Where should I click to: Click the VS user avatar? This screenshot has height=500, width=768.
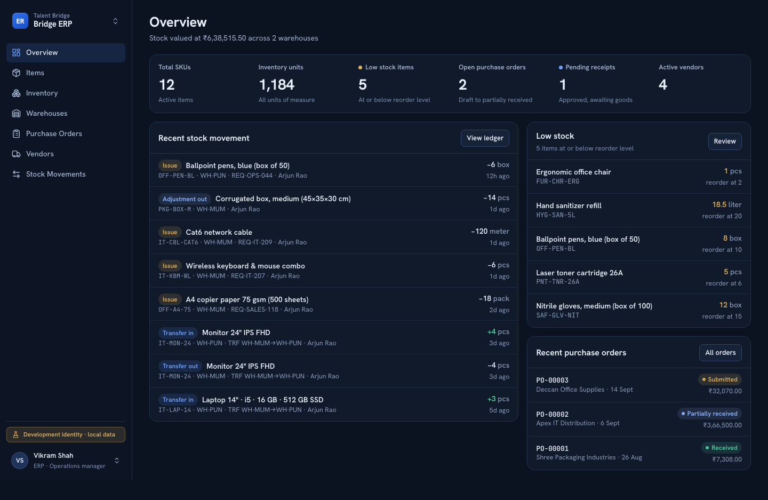(x=20, y=461)
